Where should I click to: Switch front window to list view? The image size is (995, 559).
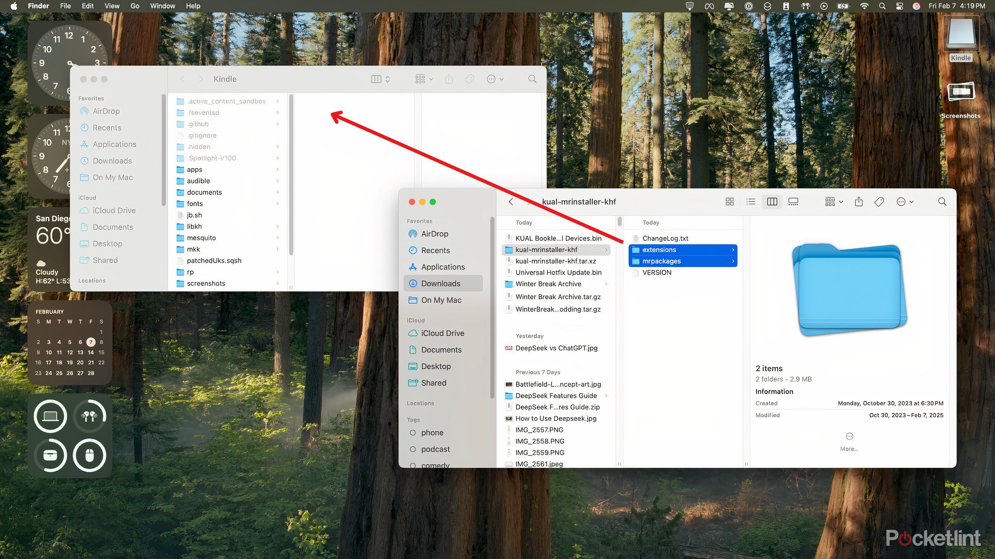point(751,201)
